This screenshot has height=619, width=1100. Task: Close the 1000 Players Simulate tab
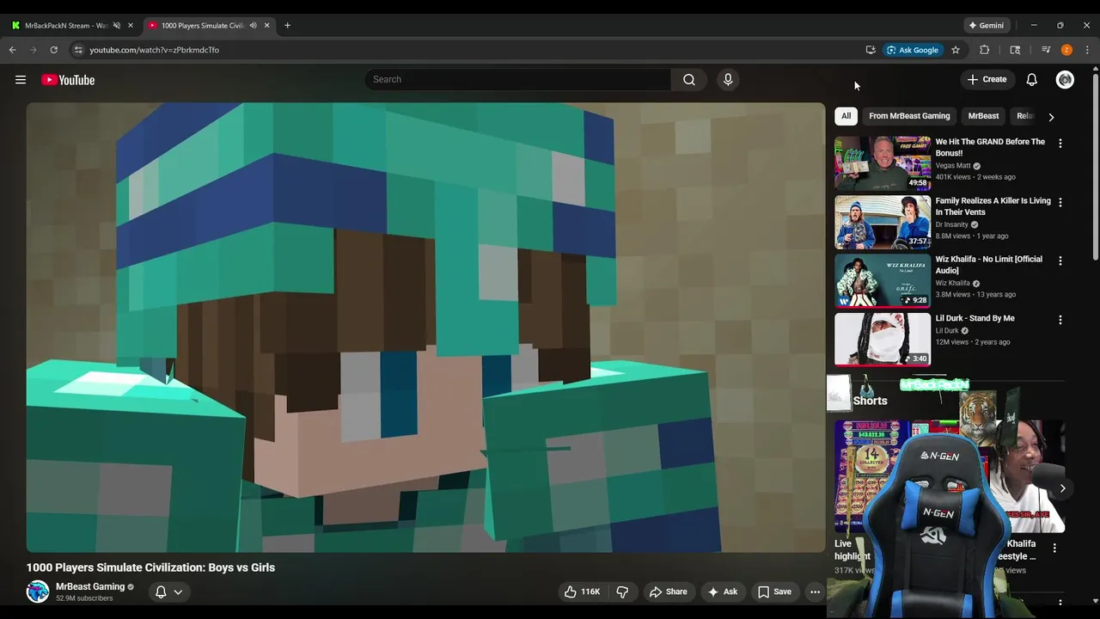point(266,26)
